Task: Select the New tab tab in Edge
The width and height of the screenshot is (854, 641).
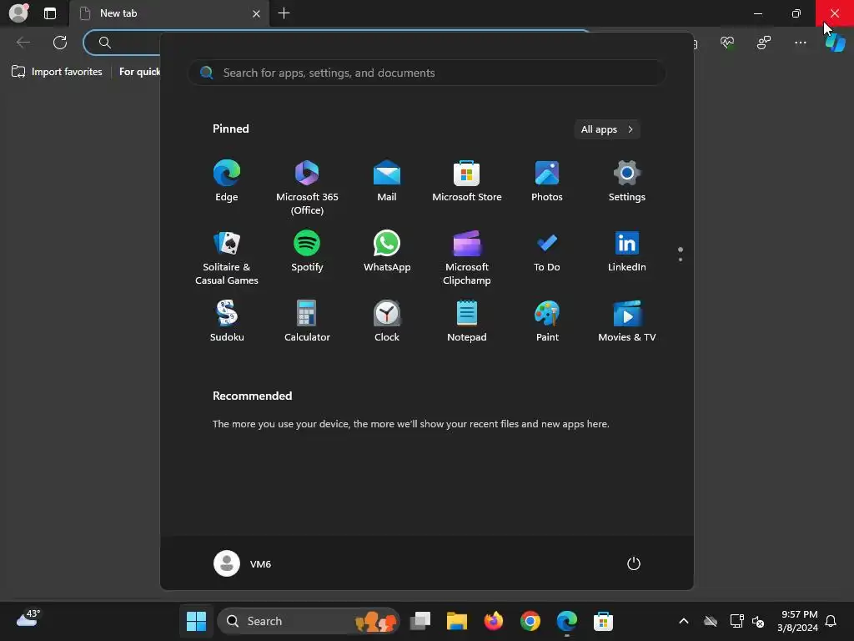Action: [x=169, y=13]
